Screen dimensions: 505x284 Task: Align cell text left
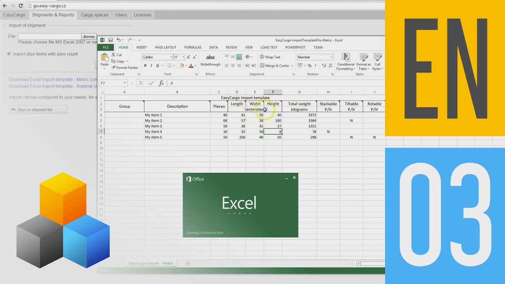point(227,65)
